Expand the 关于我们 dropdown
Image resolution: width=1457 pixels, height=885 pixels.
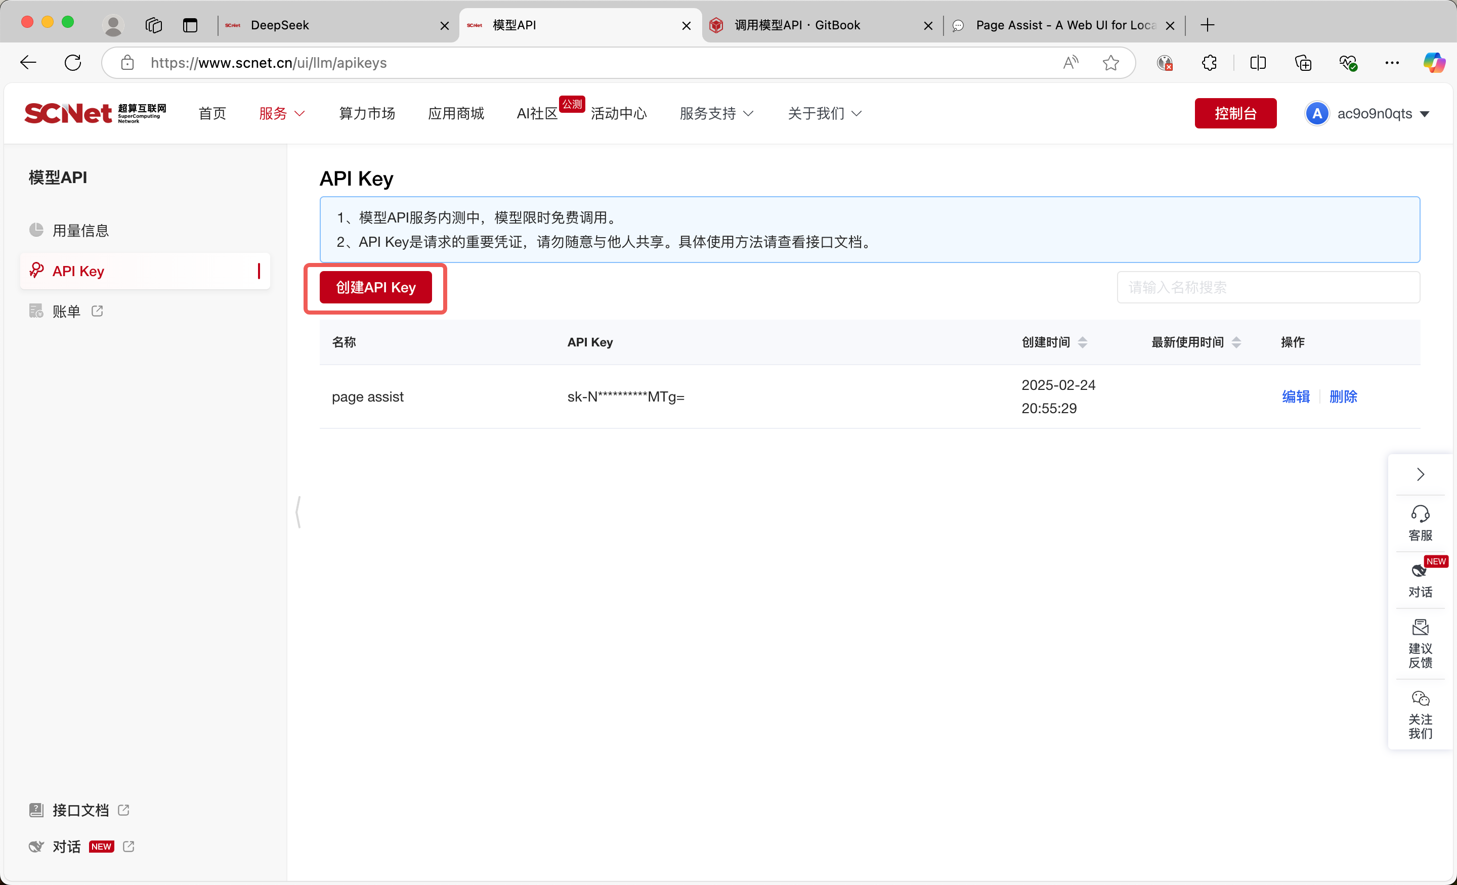[x=825, y=113]
